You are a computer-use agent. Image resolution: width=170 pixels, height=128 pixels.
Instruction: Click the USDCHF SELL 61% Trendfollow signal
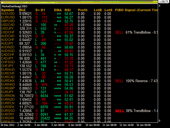click(x=136, y=32)
